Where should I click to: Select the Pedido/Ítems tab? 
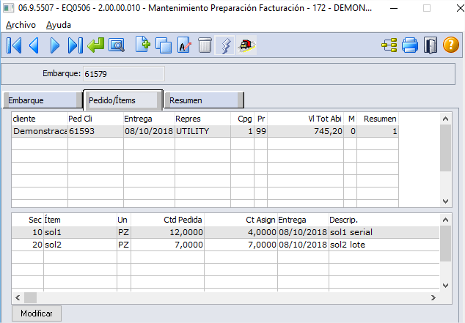[123, 100]
